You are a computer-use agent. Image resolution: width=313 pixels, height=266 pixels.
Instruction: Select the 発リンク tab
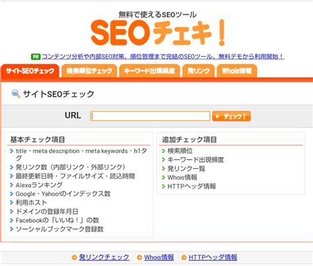tap(198, 71)
